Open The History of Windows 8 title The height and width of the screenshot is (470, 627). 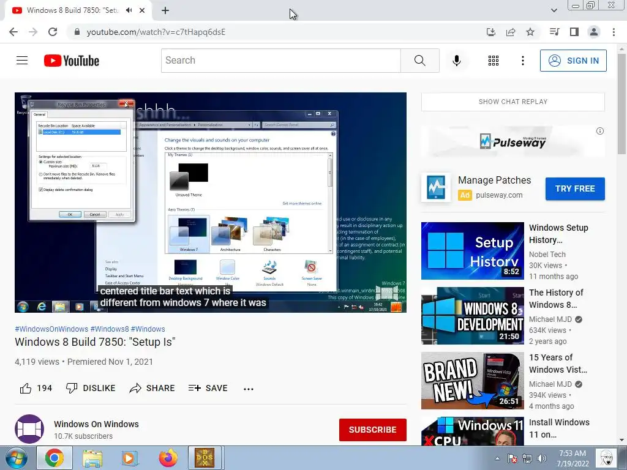tap(556, 299)
